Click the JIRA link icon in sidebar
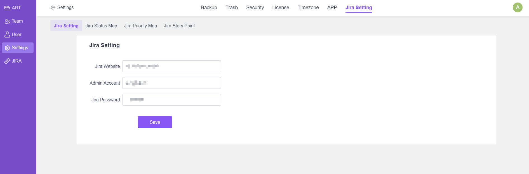 (7, 61)
